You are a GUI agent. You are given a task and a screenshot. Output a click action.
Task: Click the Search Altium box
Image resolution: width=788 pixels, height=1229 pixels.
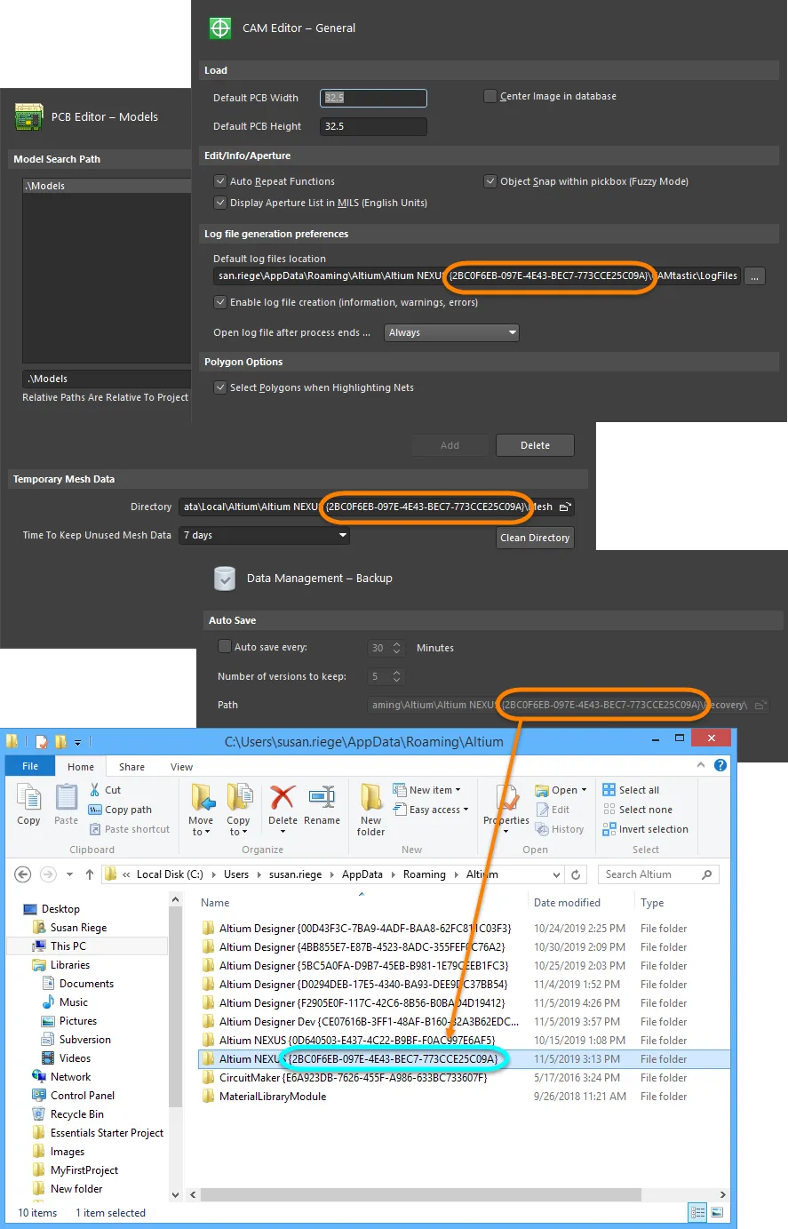tap(658, 874)
